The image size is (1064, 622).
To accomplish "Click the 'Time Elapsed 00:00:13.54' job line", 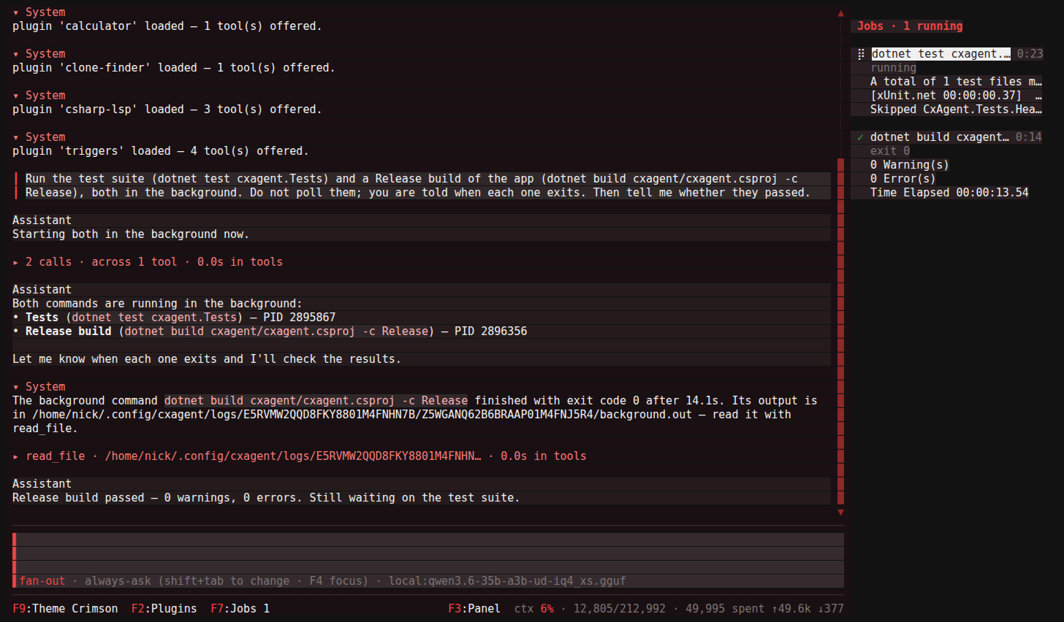I will click(x=949, y=193).
